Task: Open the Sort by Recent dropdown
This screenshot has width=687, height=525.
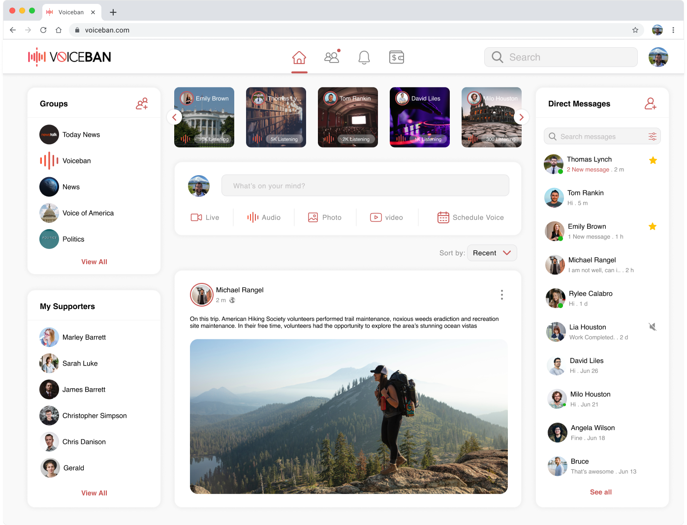Action: [492, 253]
